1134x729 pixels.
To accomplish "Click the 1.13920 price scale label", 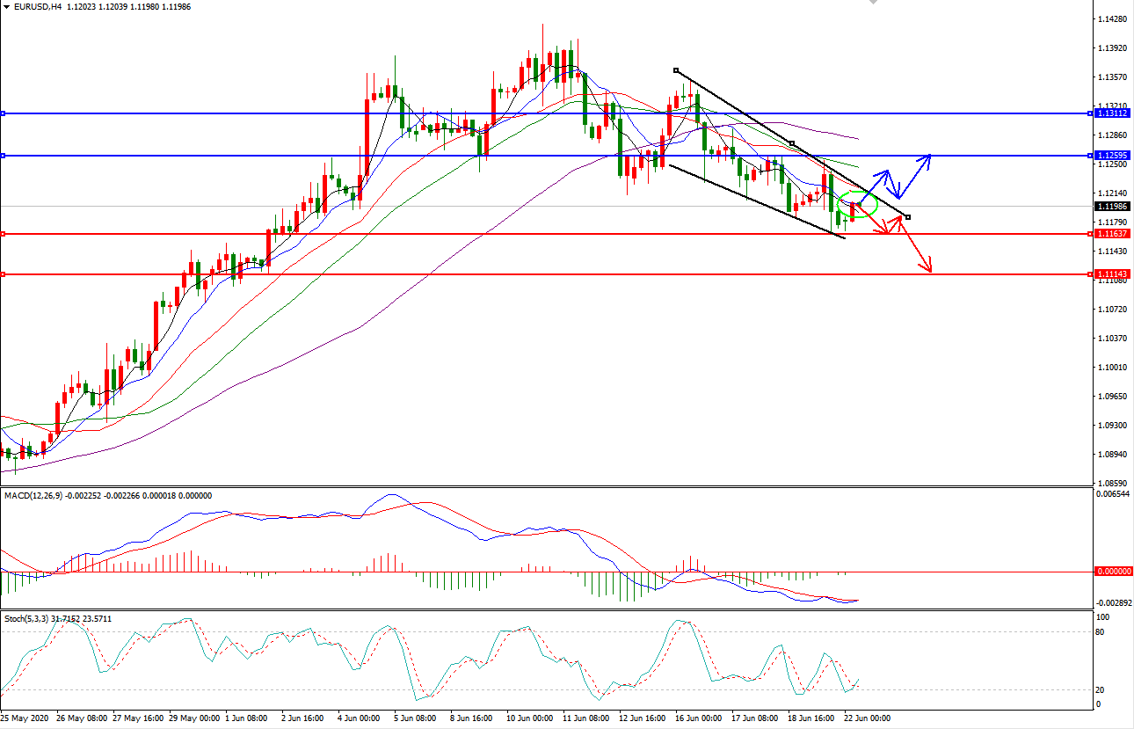I will pyautogui.click(x=1112, y=47).
